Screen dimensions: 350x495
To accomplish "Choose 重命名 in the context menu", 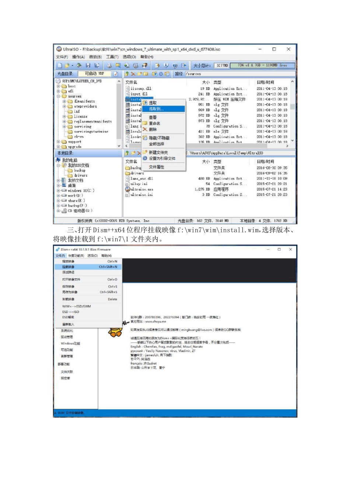I will pos(163,123).
